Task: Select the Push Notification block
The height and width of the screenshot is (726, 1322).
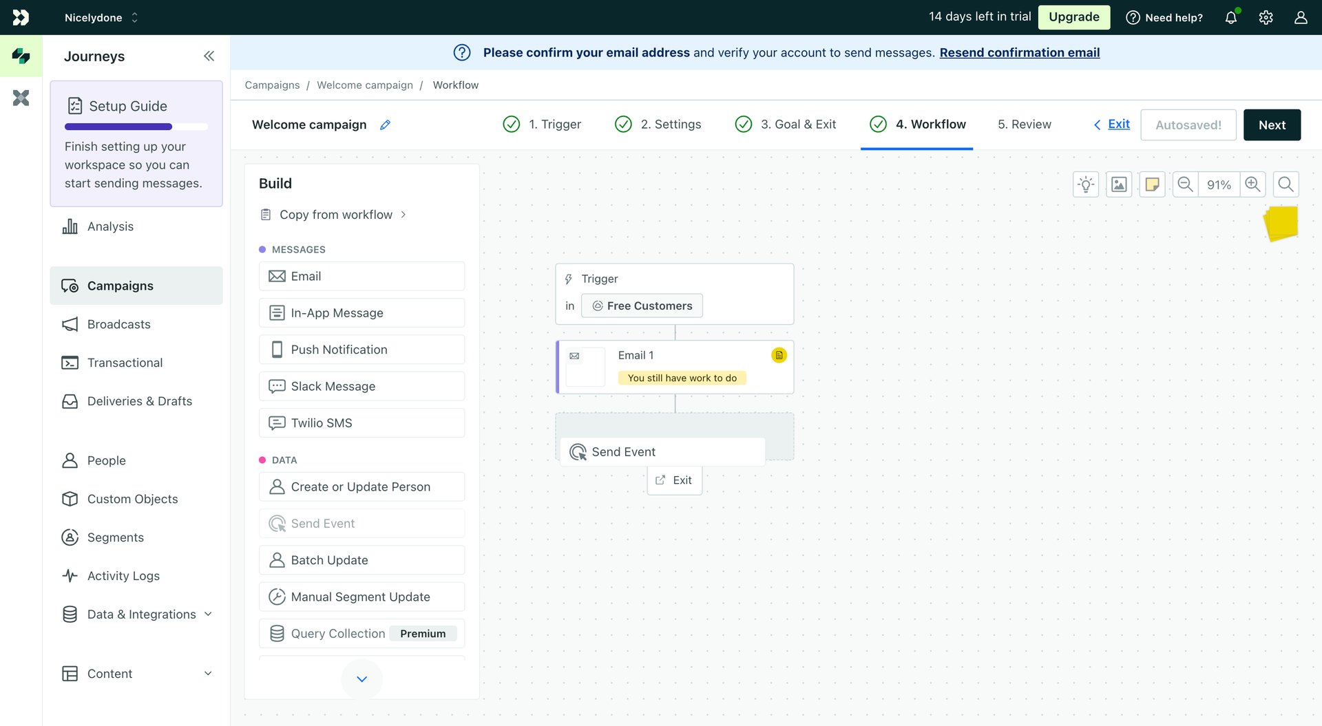Action: [x=361, y=349]
